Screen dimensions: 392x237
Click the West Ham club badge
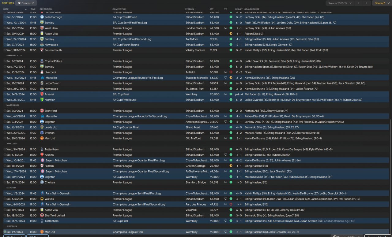pos(42,28)
